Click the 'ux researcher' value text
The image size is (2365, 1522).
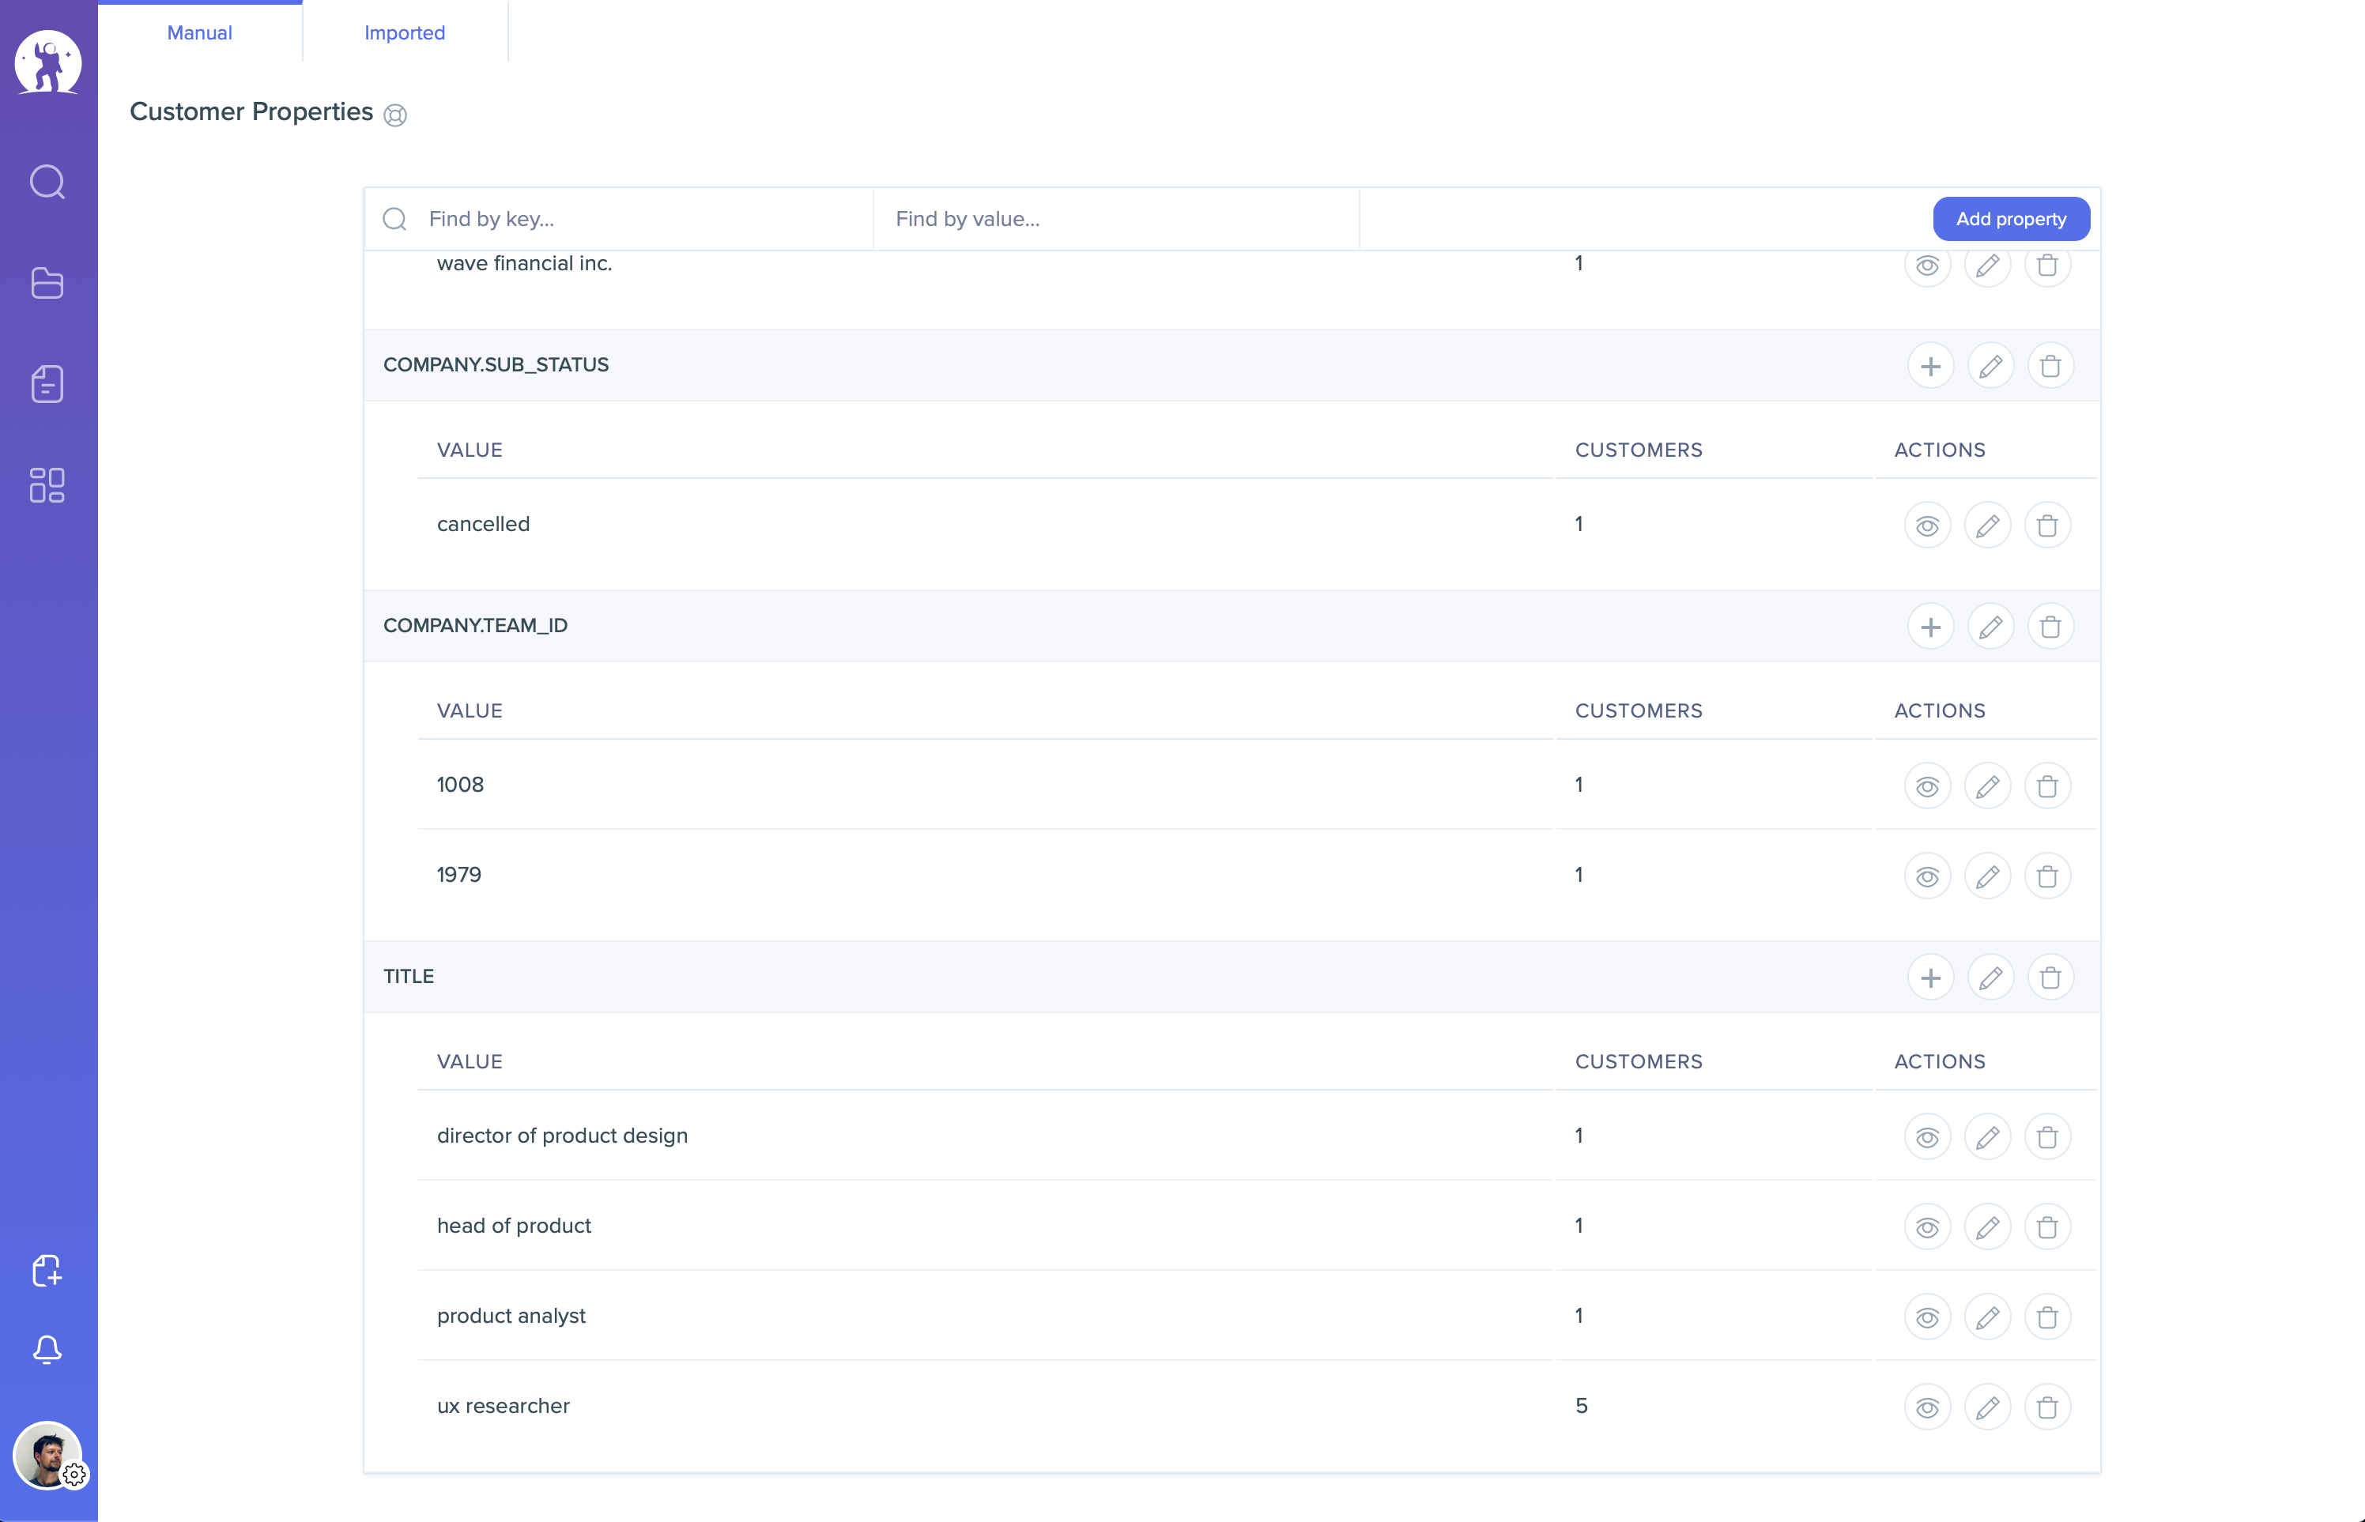click(x=503, y=1405)
